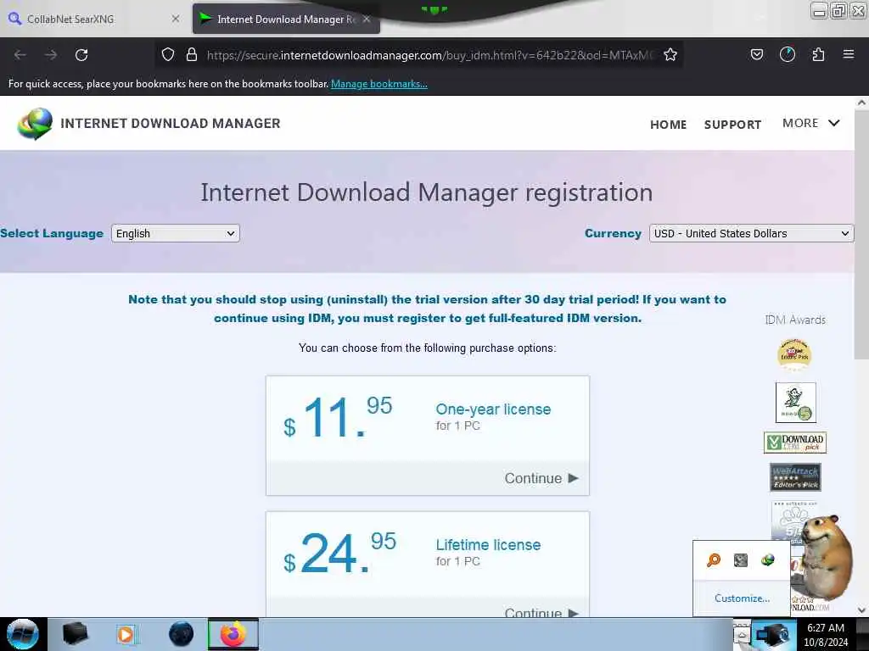Image resolution: width=869 pixels, height=651 pixels.
Task: Click the Internet Download Manager globe logo
Action: pyautogui.click(x=35, y=124)
